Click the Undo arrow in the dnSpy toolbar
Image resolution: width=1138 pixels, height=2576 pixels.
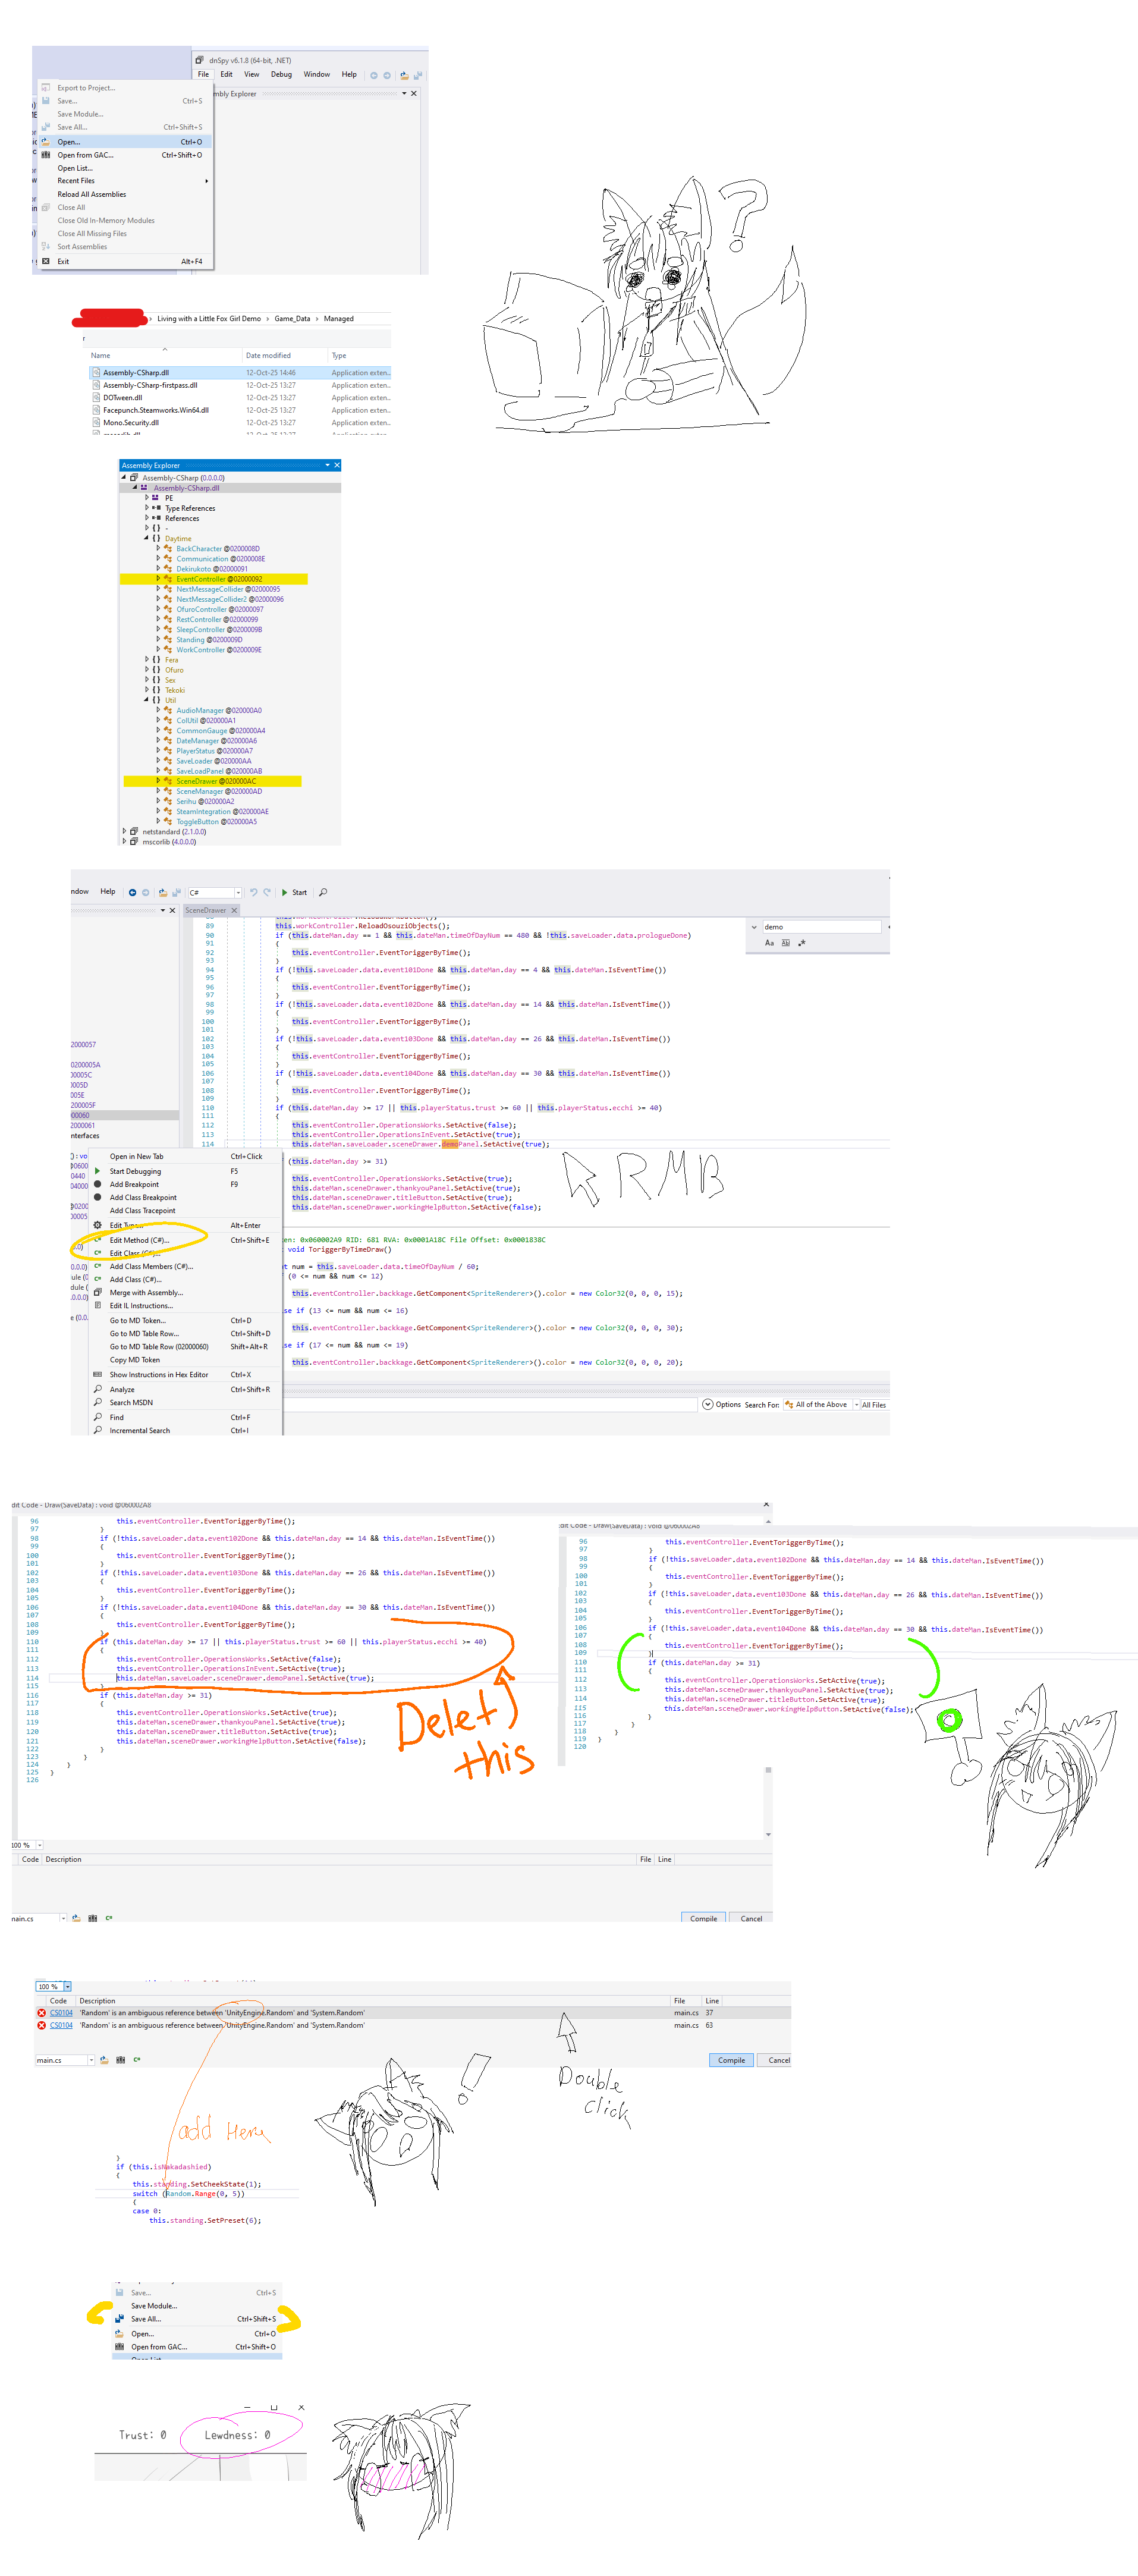(254, 892)
